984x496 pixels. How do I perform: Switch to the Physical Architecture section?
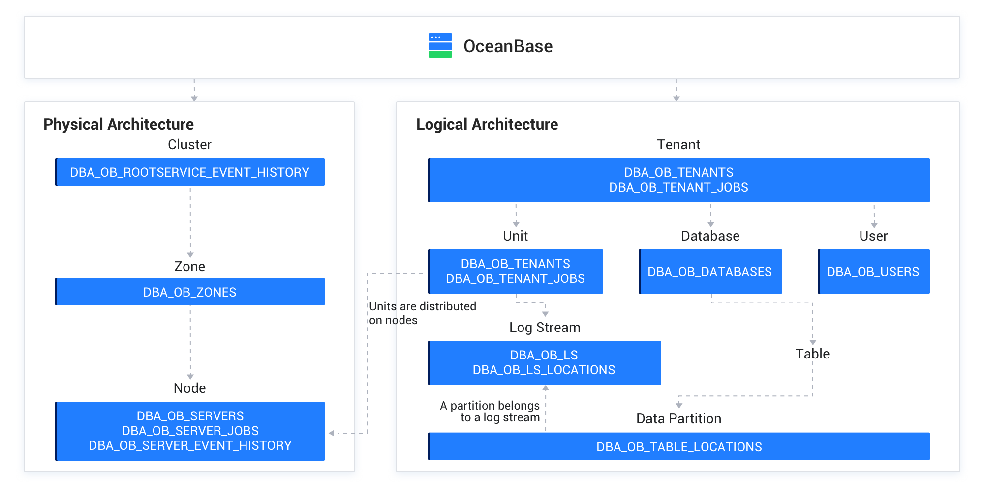[118, 124]
